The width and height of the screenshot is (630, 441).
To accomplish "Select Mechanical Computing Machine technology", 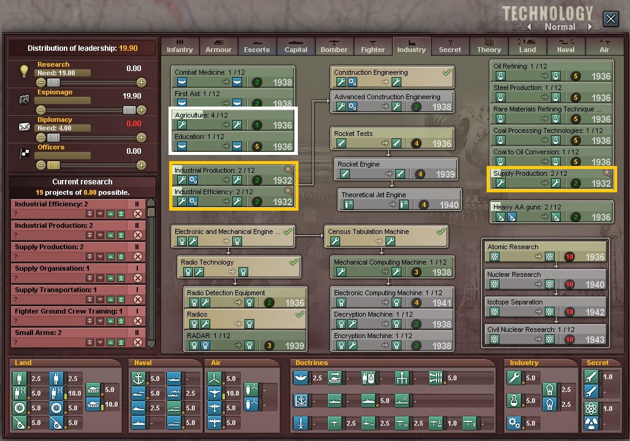I will pos(392,266).
